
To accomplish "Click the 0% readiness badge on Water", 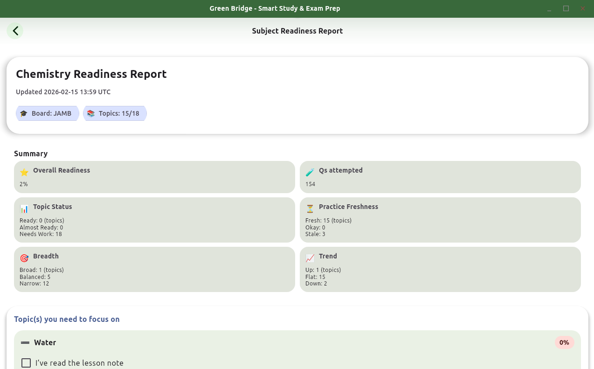I will tap(564, 342).
